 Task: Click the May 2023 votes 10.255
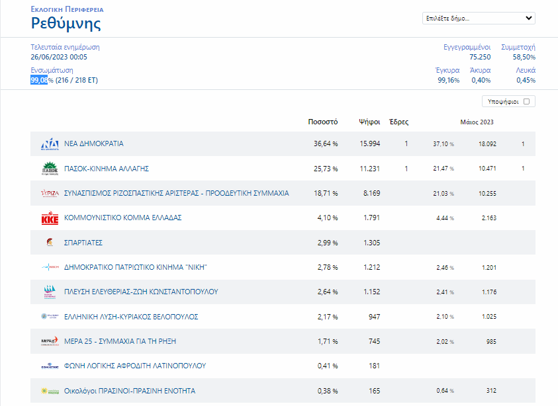487,193
